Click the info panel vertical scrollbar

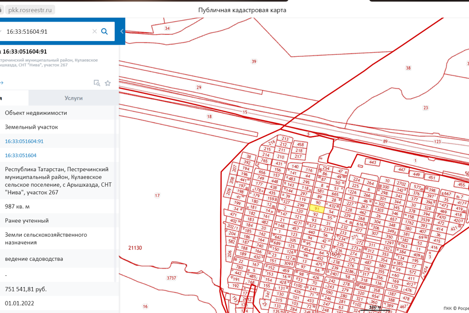pyautogui.click(x=116, y=196)
